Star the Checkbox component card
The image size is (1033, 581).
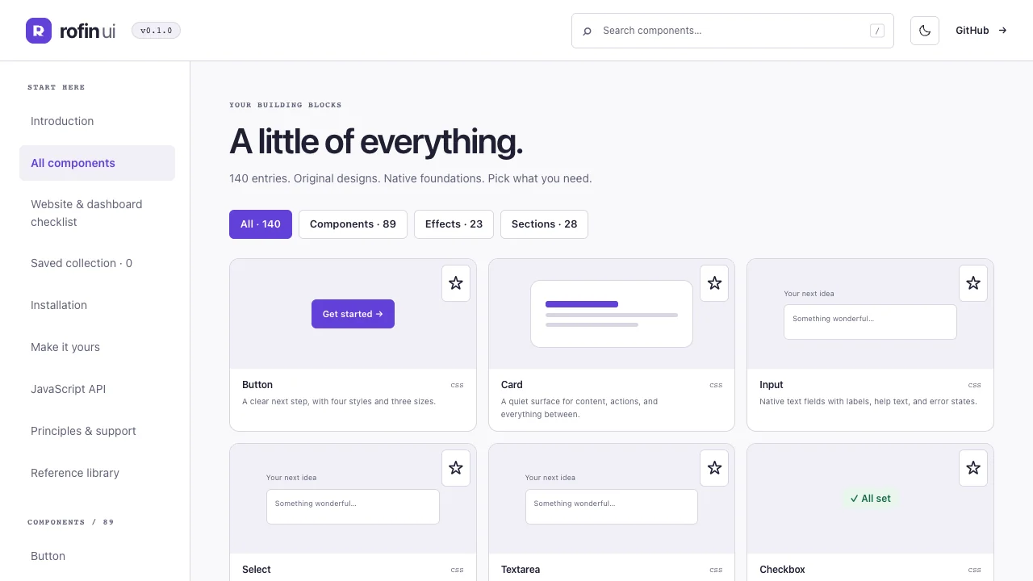pos(973,468)
